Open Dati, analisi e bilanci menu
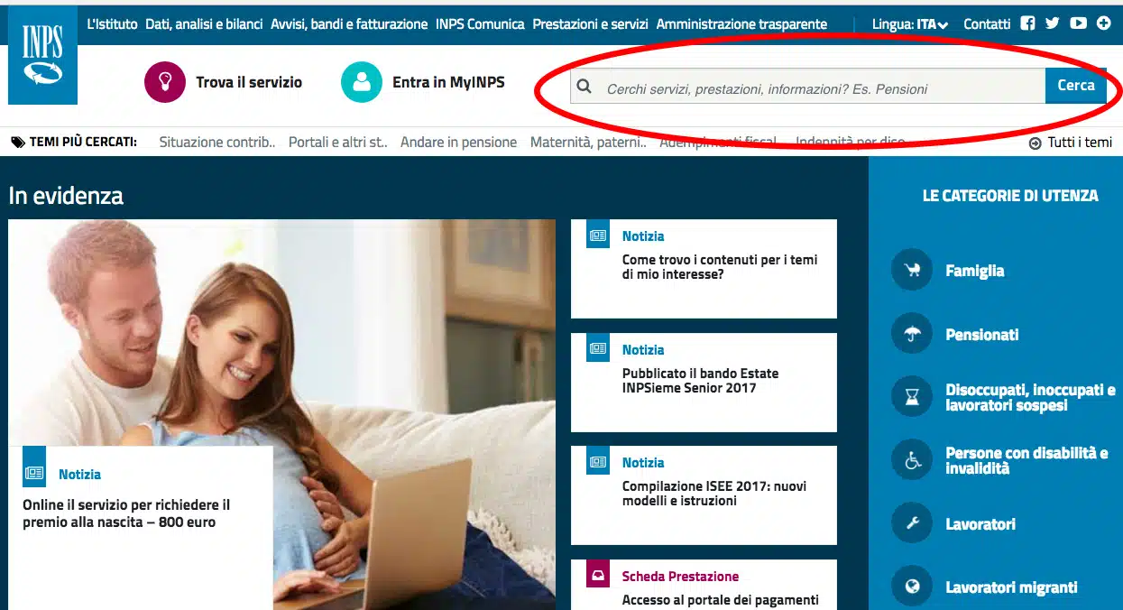This screenshot has width=1123, height=610. tap(204, 24)
